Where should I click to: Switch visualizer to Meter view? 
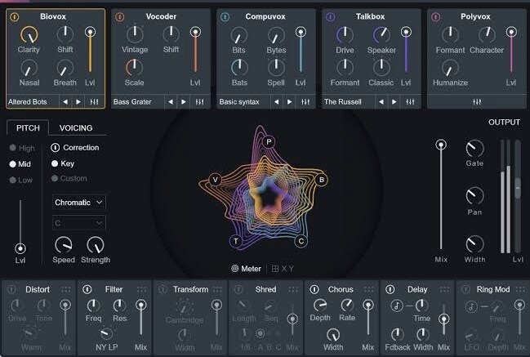click(246, 269)
